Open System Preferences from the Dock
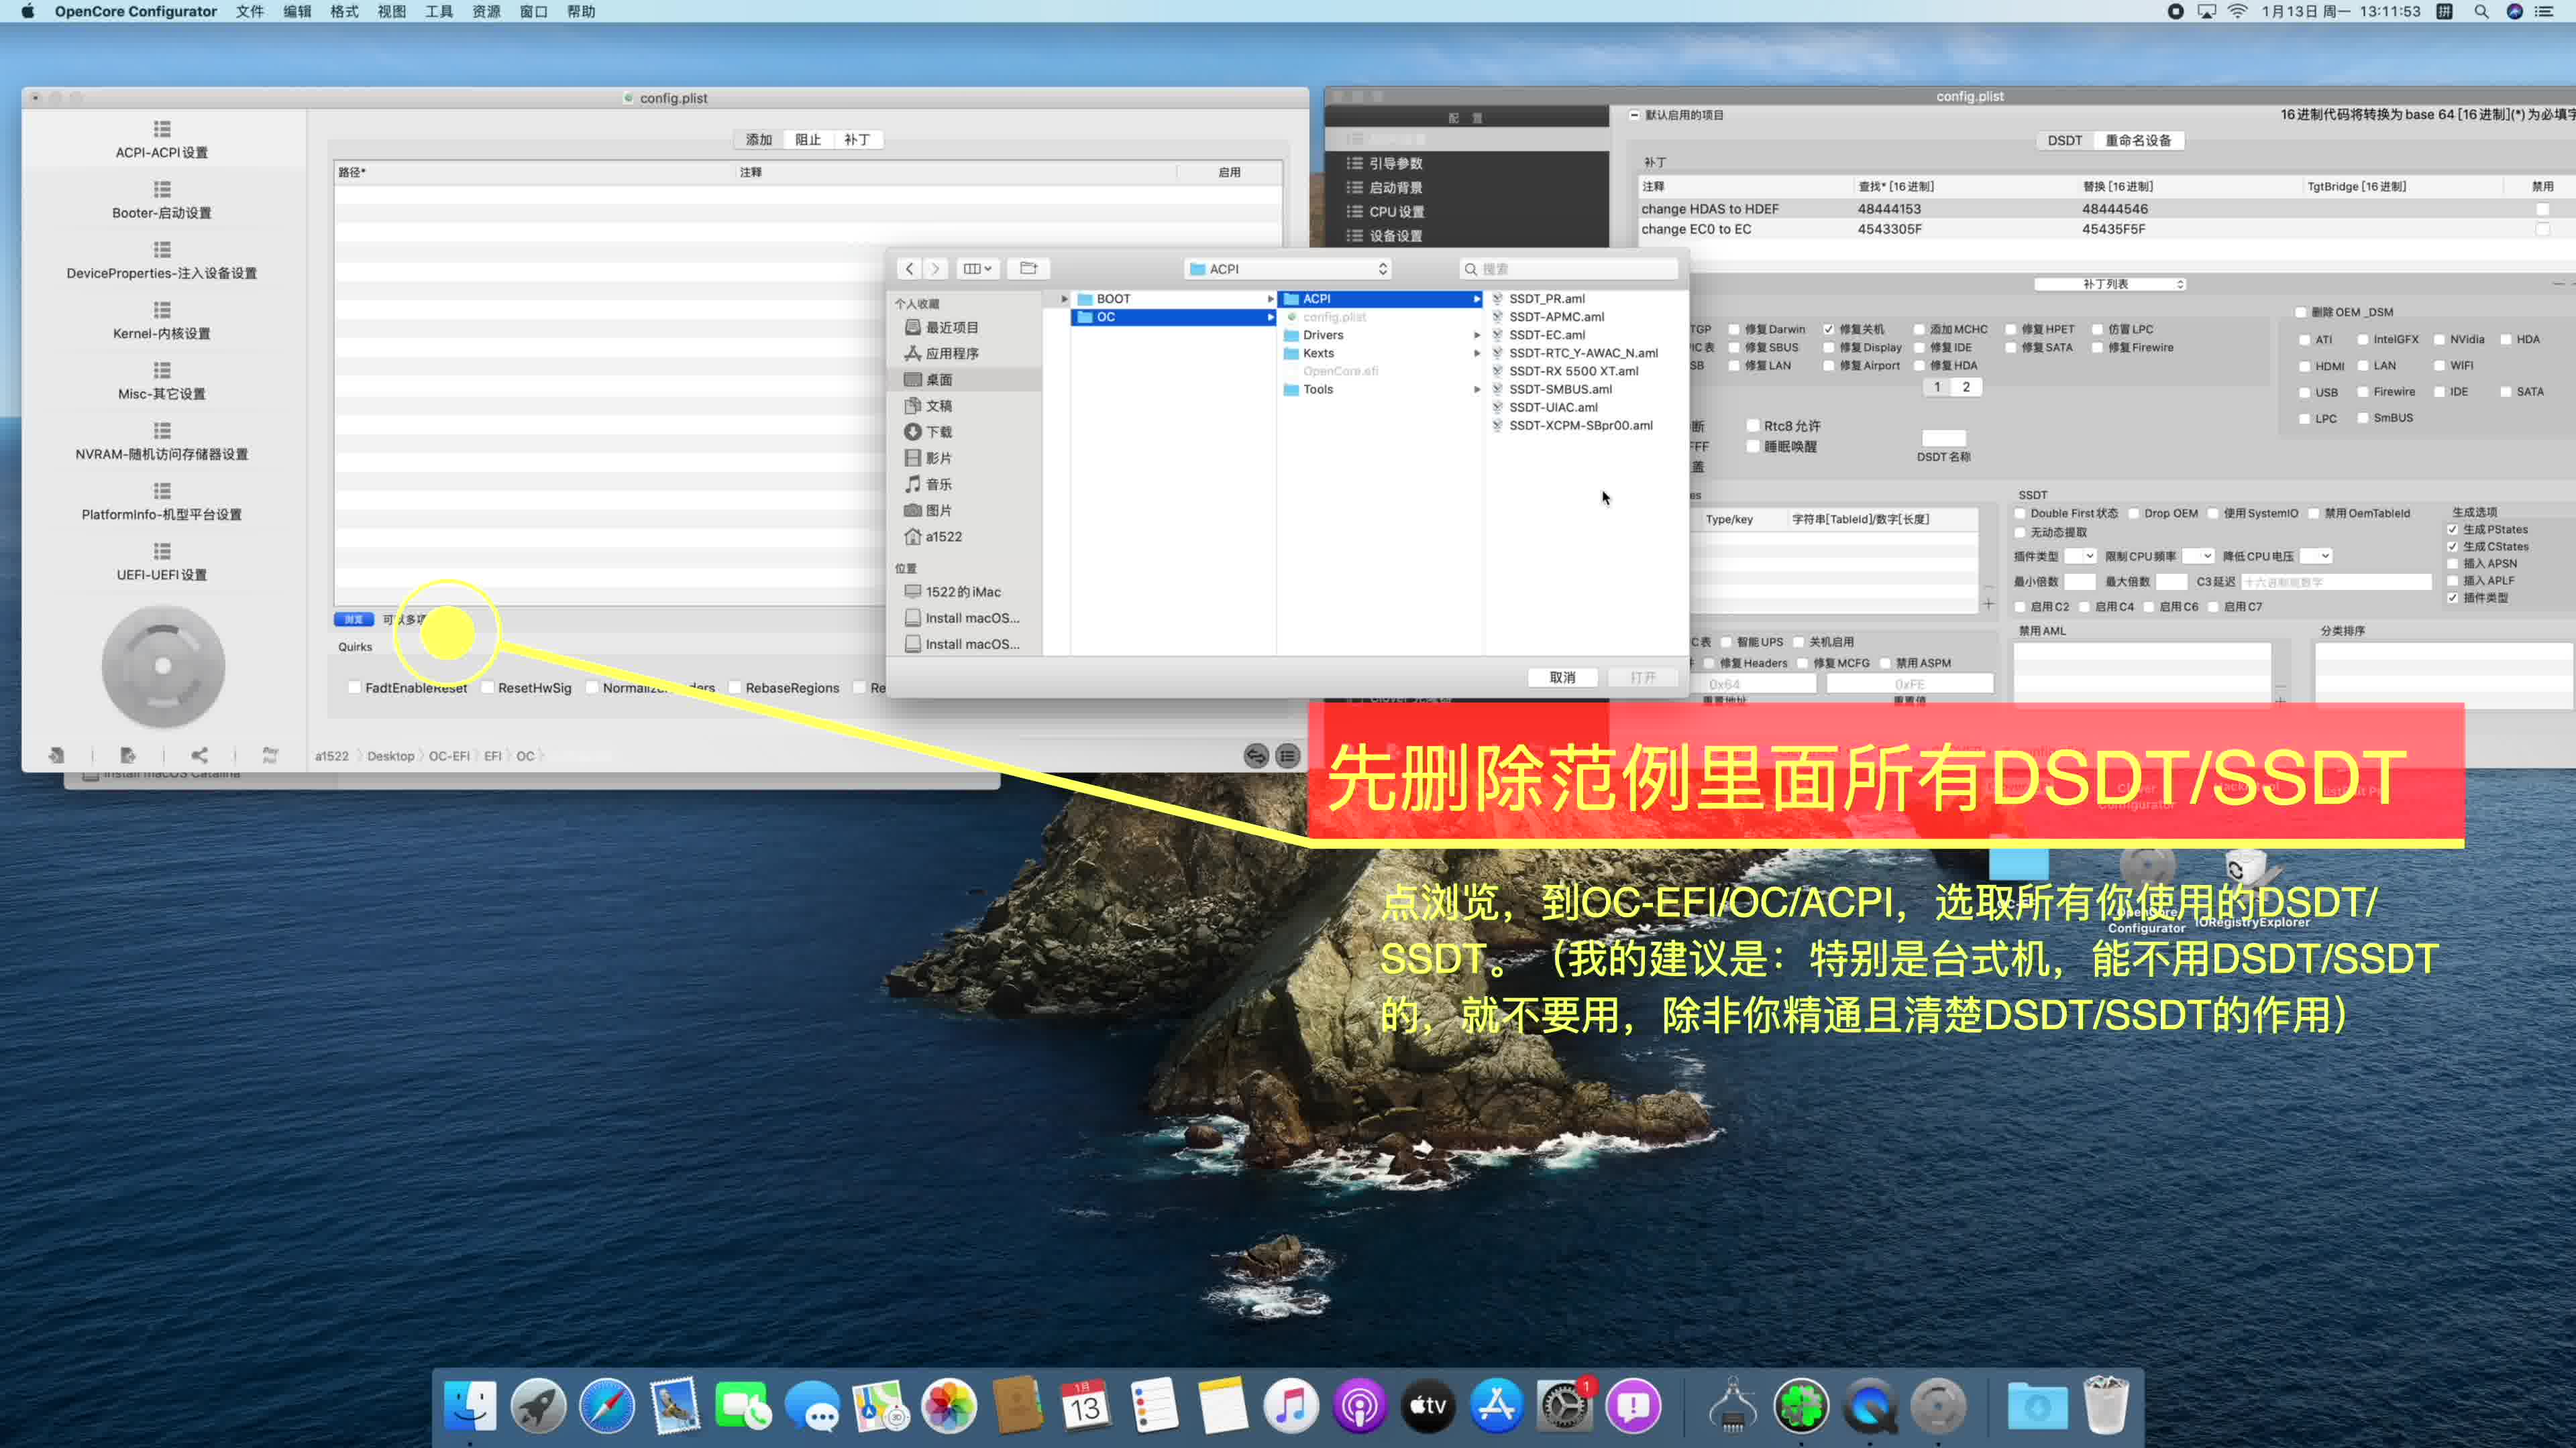 pyautogui.click(x=1564, y=1404)
